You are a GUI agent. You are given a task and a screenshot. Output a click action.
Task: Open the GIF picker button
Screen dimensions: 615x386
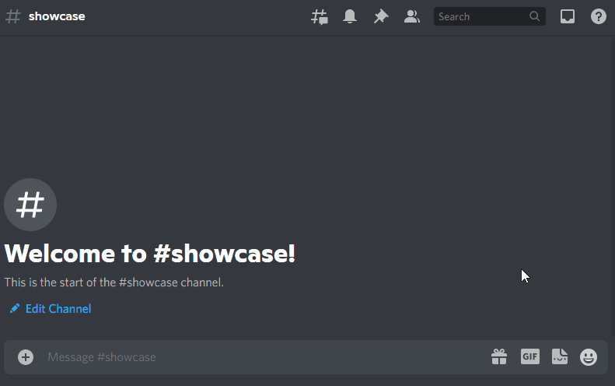point(529,357)
